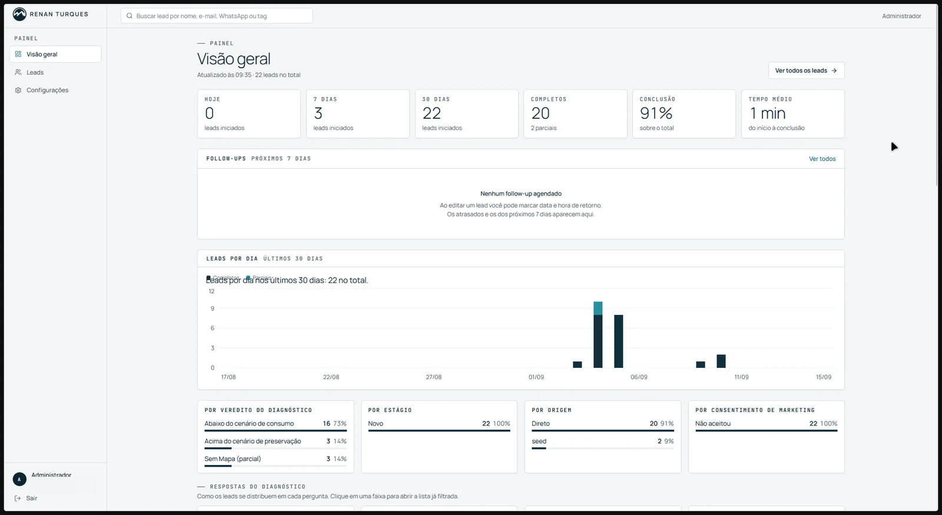Click the Direto origin row
Image resolution: width=942 pixels, height=515 pixels.
[603, 425]
